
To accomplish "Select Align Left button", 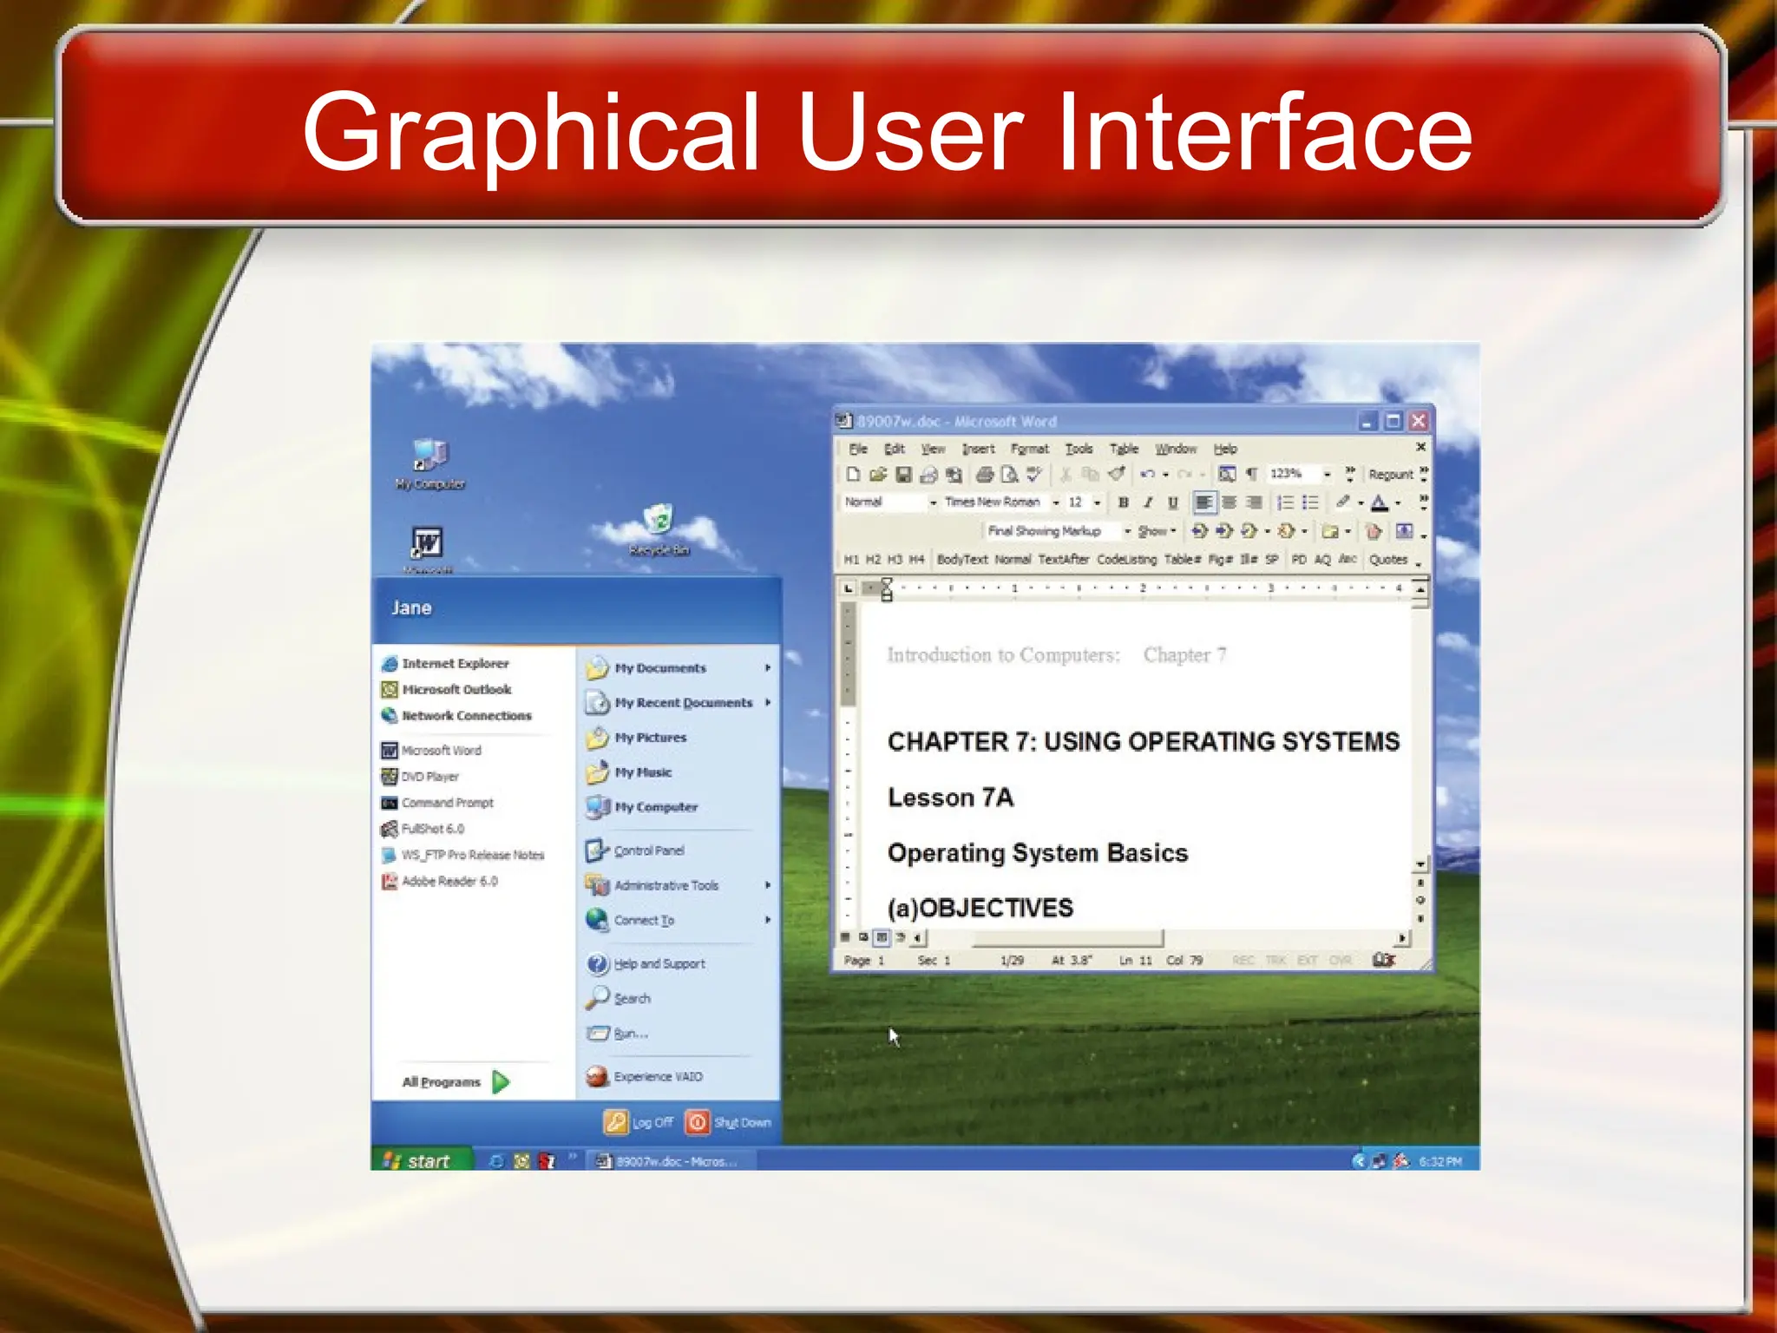I will pos(1204,502).
